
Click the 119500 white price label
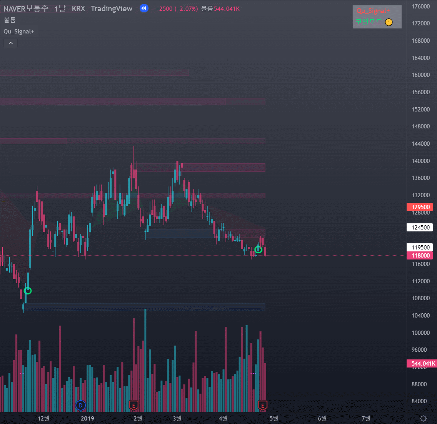420,248
